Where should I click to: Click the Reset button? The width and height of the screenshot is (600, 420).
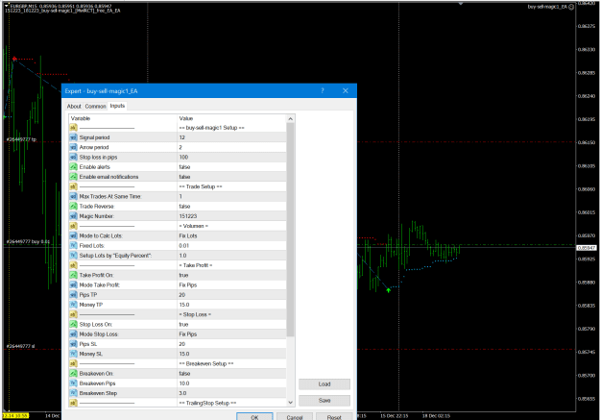coord(334,417)
